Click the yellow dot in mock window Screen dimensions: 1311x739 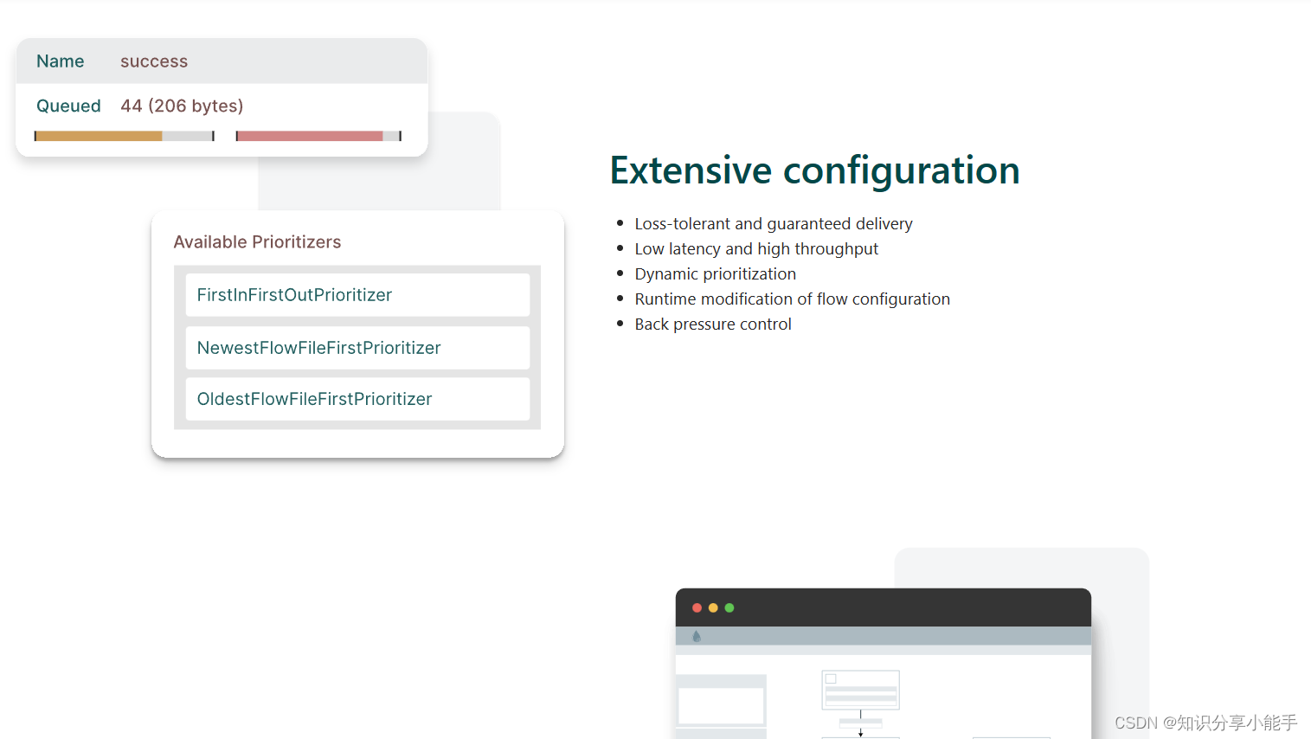pos(713,608)
